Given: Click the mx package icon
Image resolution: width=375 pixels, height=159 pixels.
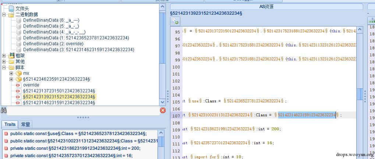Looking at the screenshot, I should [x=19, y=73].
